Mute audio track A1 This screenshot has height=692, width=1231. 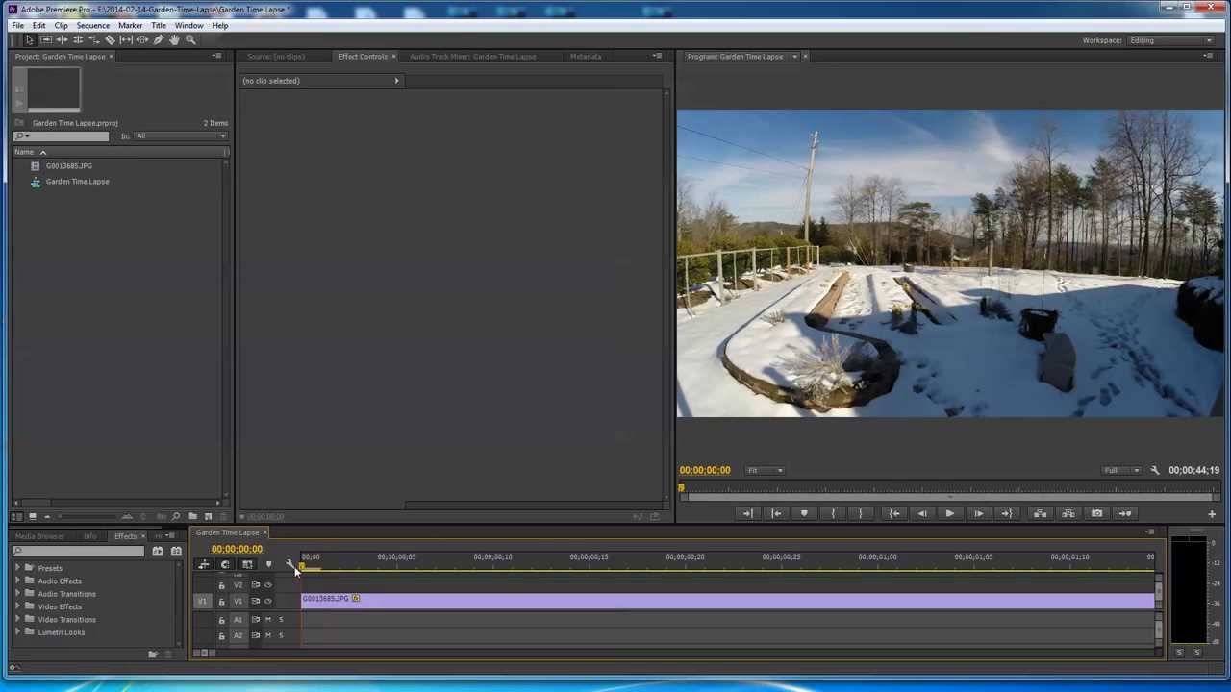click(268, 620)
